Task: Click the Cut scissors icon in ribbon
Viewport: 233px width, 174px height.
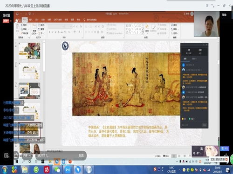Action: point(22,25)
